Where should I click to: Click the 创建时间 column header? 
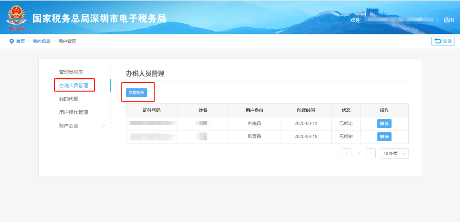click(x=306, y=111)
